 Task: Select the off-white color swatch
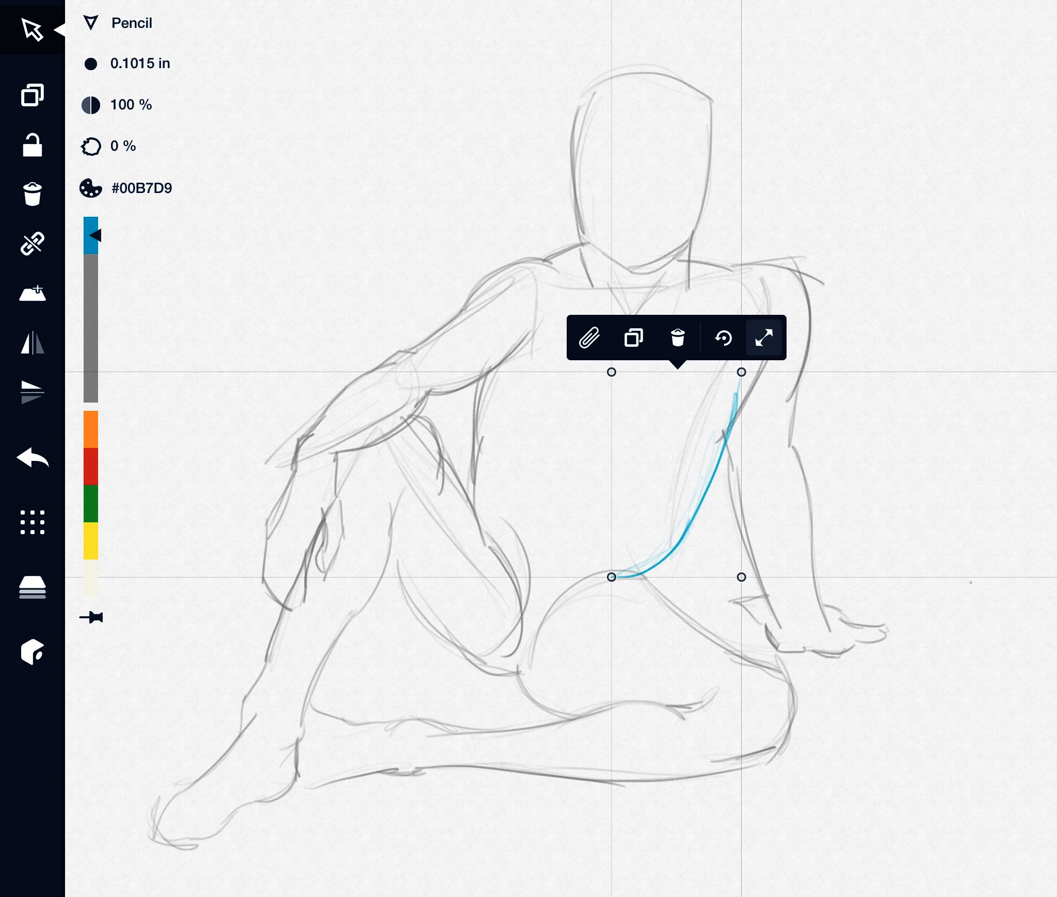tap(91, 578)
